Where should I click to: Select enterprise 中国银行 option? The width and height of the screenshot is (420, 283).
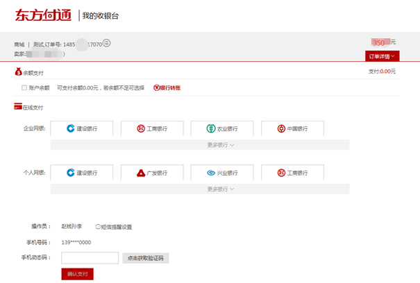292,128
